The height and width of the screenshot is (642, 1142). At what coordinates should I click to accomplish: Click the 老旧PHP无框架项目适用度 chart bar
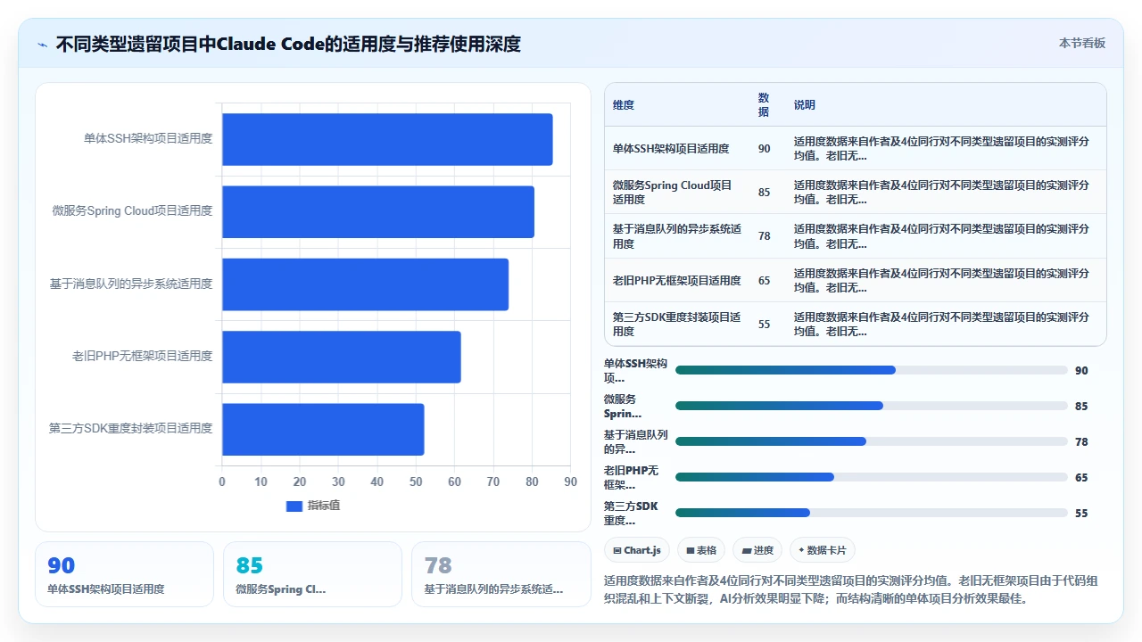pyautogui.click(x=342, y=357)
